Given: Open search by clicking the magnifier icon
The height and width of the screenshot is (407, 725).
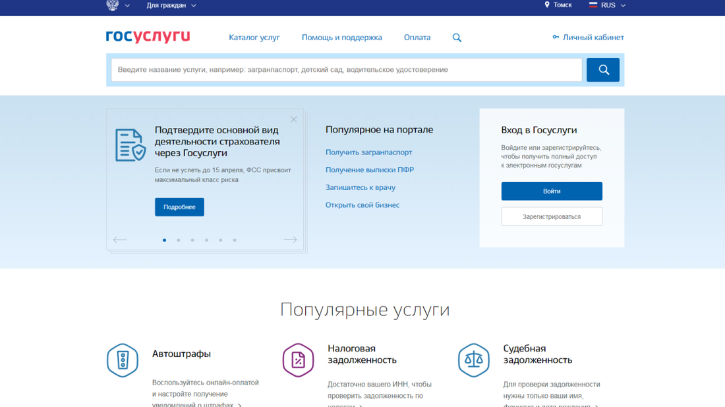Looking at the screenshot, I should (457, 38).
